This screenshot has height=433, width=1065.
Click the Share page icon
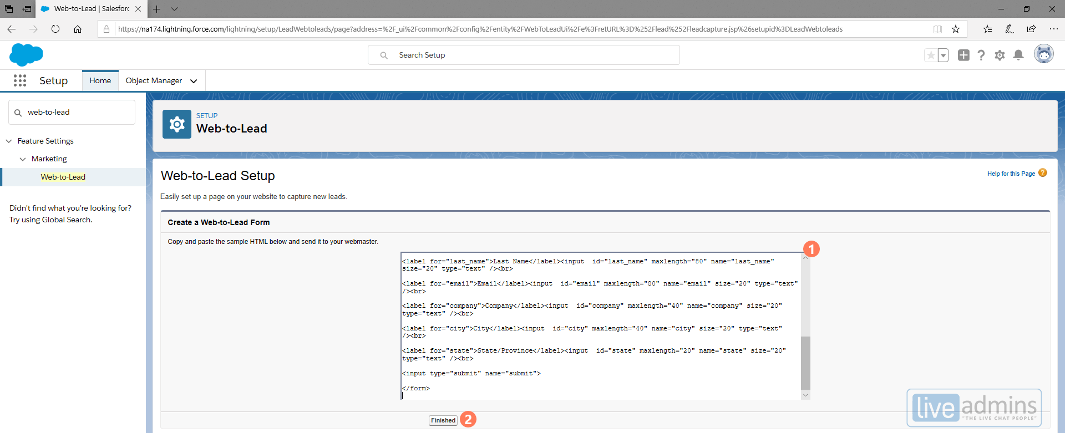click(1031, 29)
